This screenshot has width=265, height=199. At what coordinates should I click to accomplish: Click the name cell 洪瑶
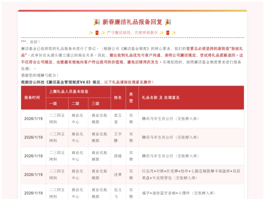(x=118, y=156)
